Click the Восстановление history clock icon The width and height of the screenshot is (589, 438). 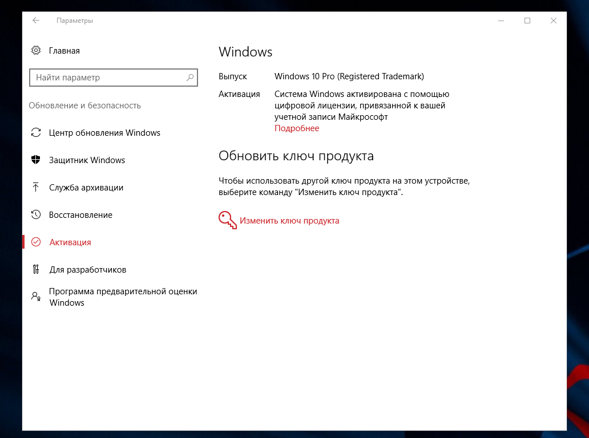36,214
